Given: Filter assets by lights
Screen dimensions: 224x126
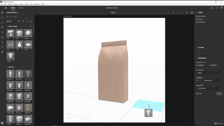Looking at the screenshot, I should pyautogui.click(x=27, y=21).
